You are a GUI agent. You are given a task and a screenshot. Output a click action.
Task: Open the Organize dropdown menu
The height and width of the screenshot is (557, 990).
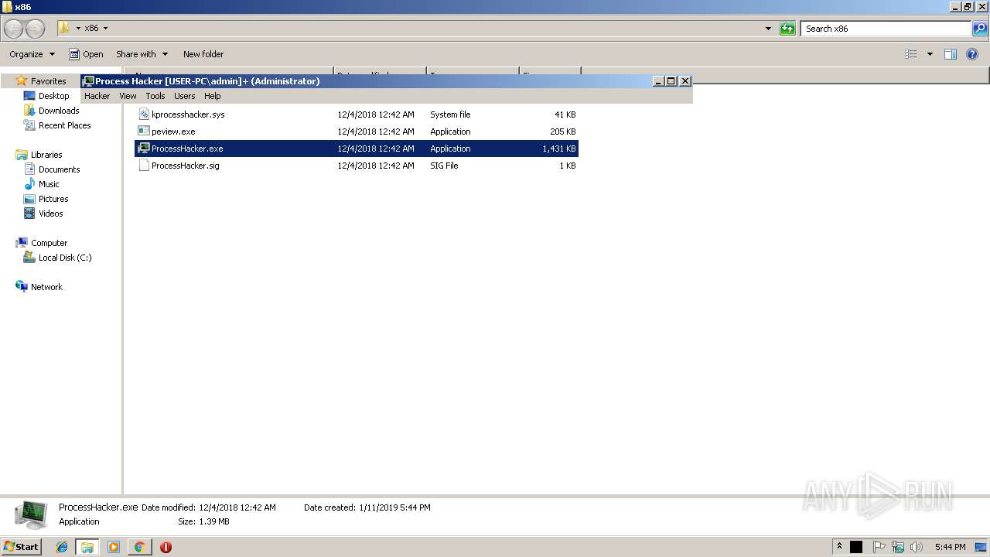click(32, 54)
